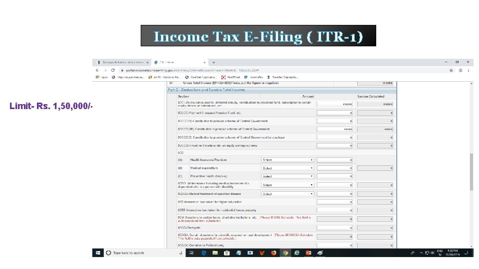Screen dimensions: 479x269
Task: Open the Chrome profile avatar
Action: coord(461,70)
